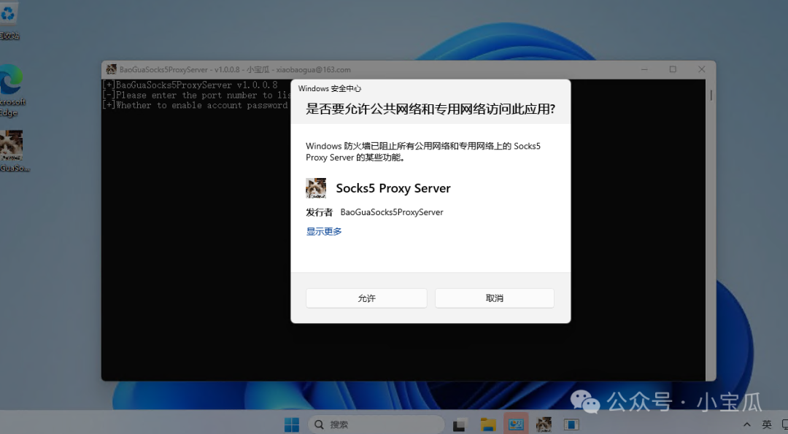Open the Windows Start menu
The image size is (788, 434).
tap(291, 425)
